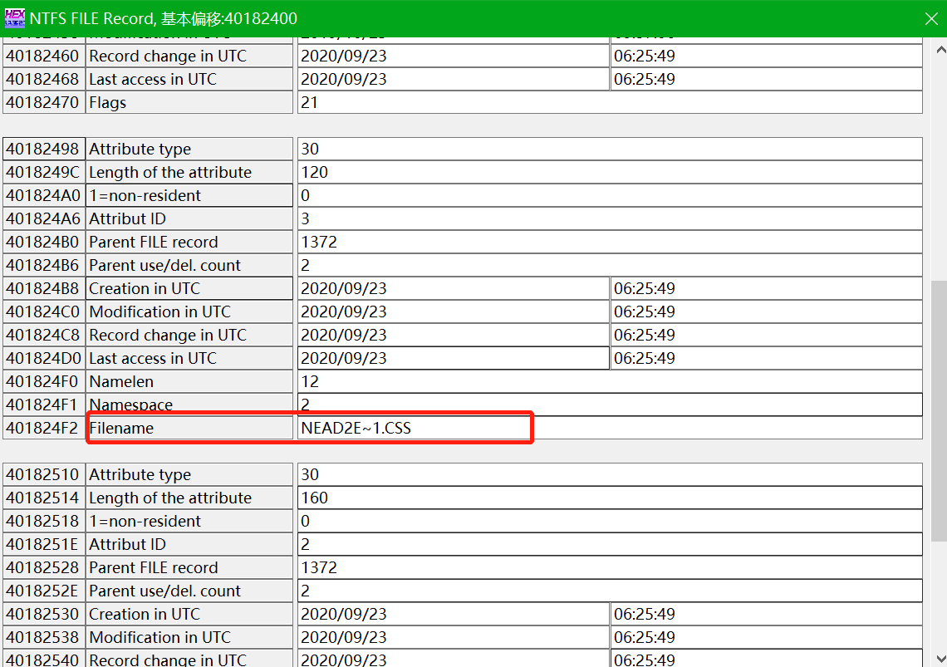Select the date field at offset 40182460
The image size is (947, 667).
[453, 56]
